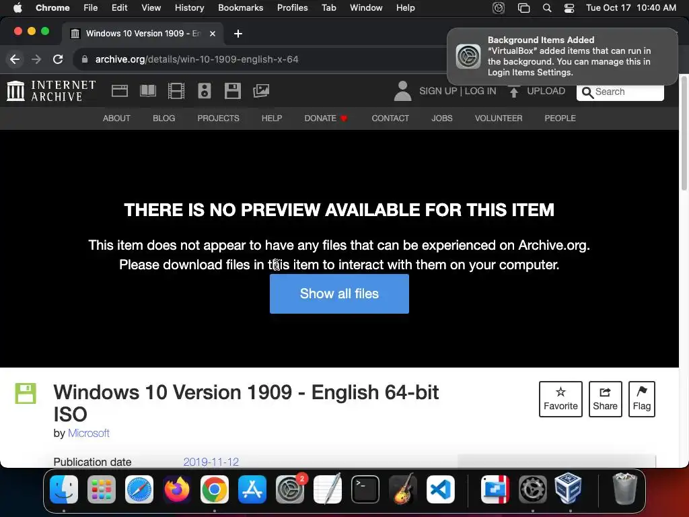The width and height of the screenshot is (689, 517).
Task: Click the VirtualBox Background Items notification
Action: tap(562, 57)
